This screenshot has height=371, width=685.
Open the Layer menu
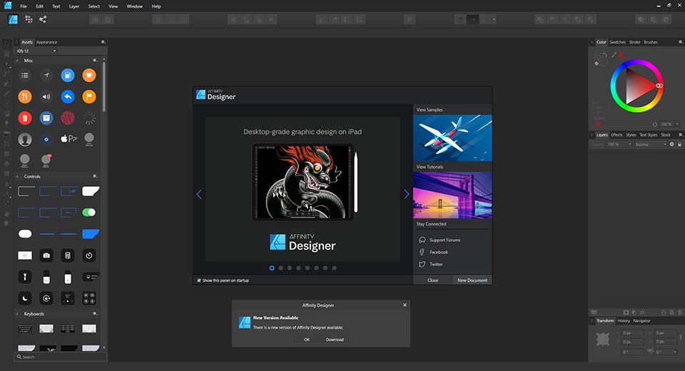tap(74, 6)
